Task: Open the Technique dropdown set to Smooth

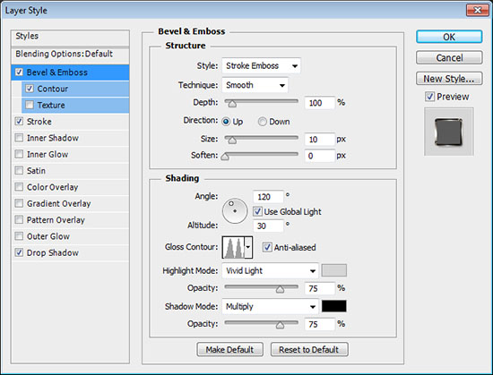Action: click(x=255, y=85)
